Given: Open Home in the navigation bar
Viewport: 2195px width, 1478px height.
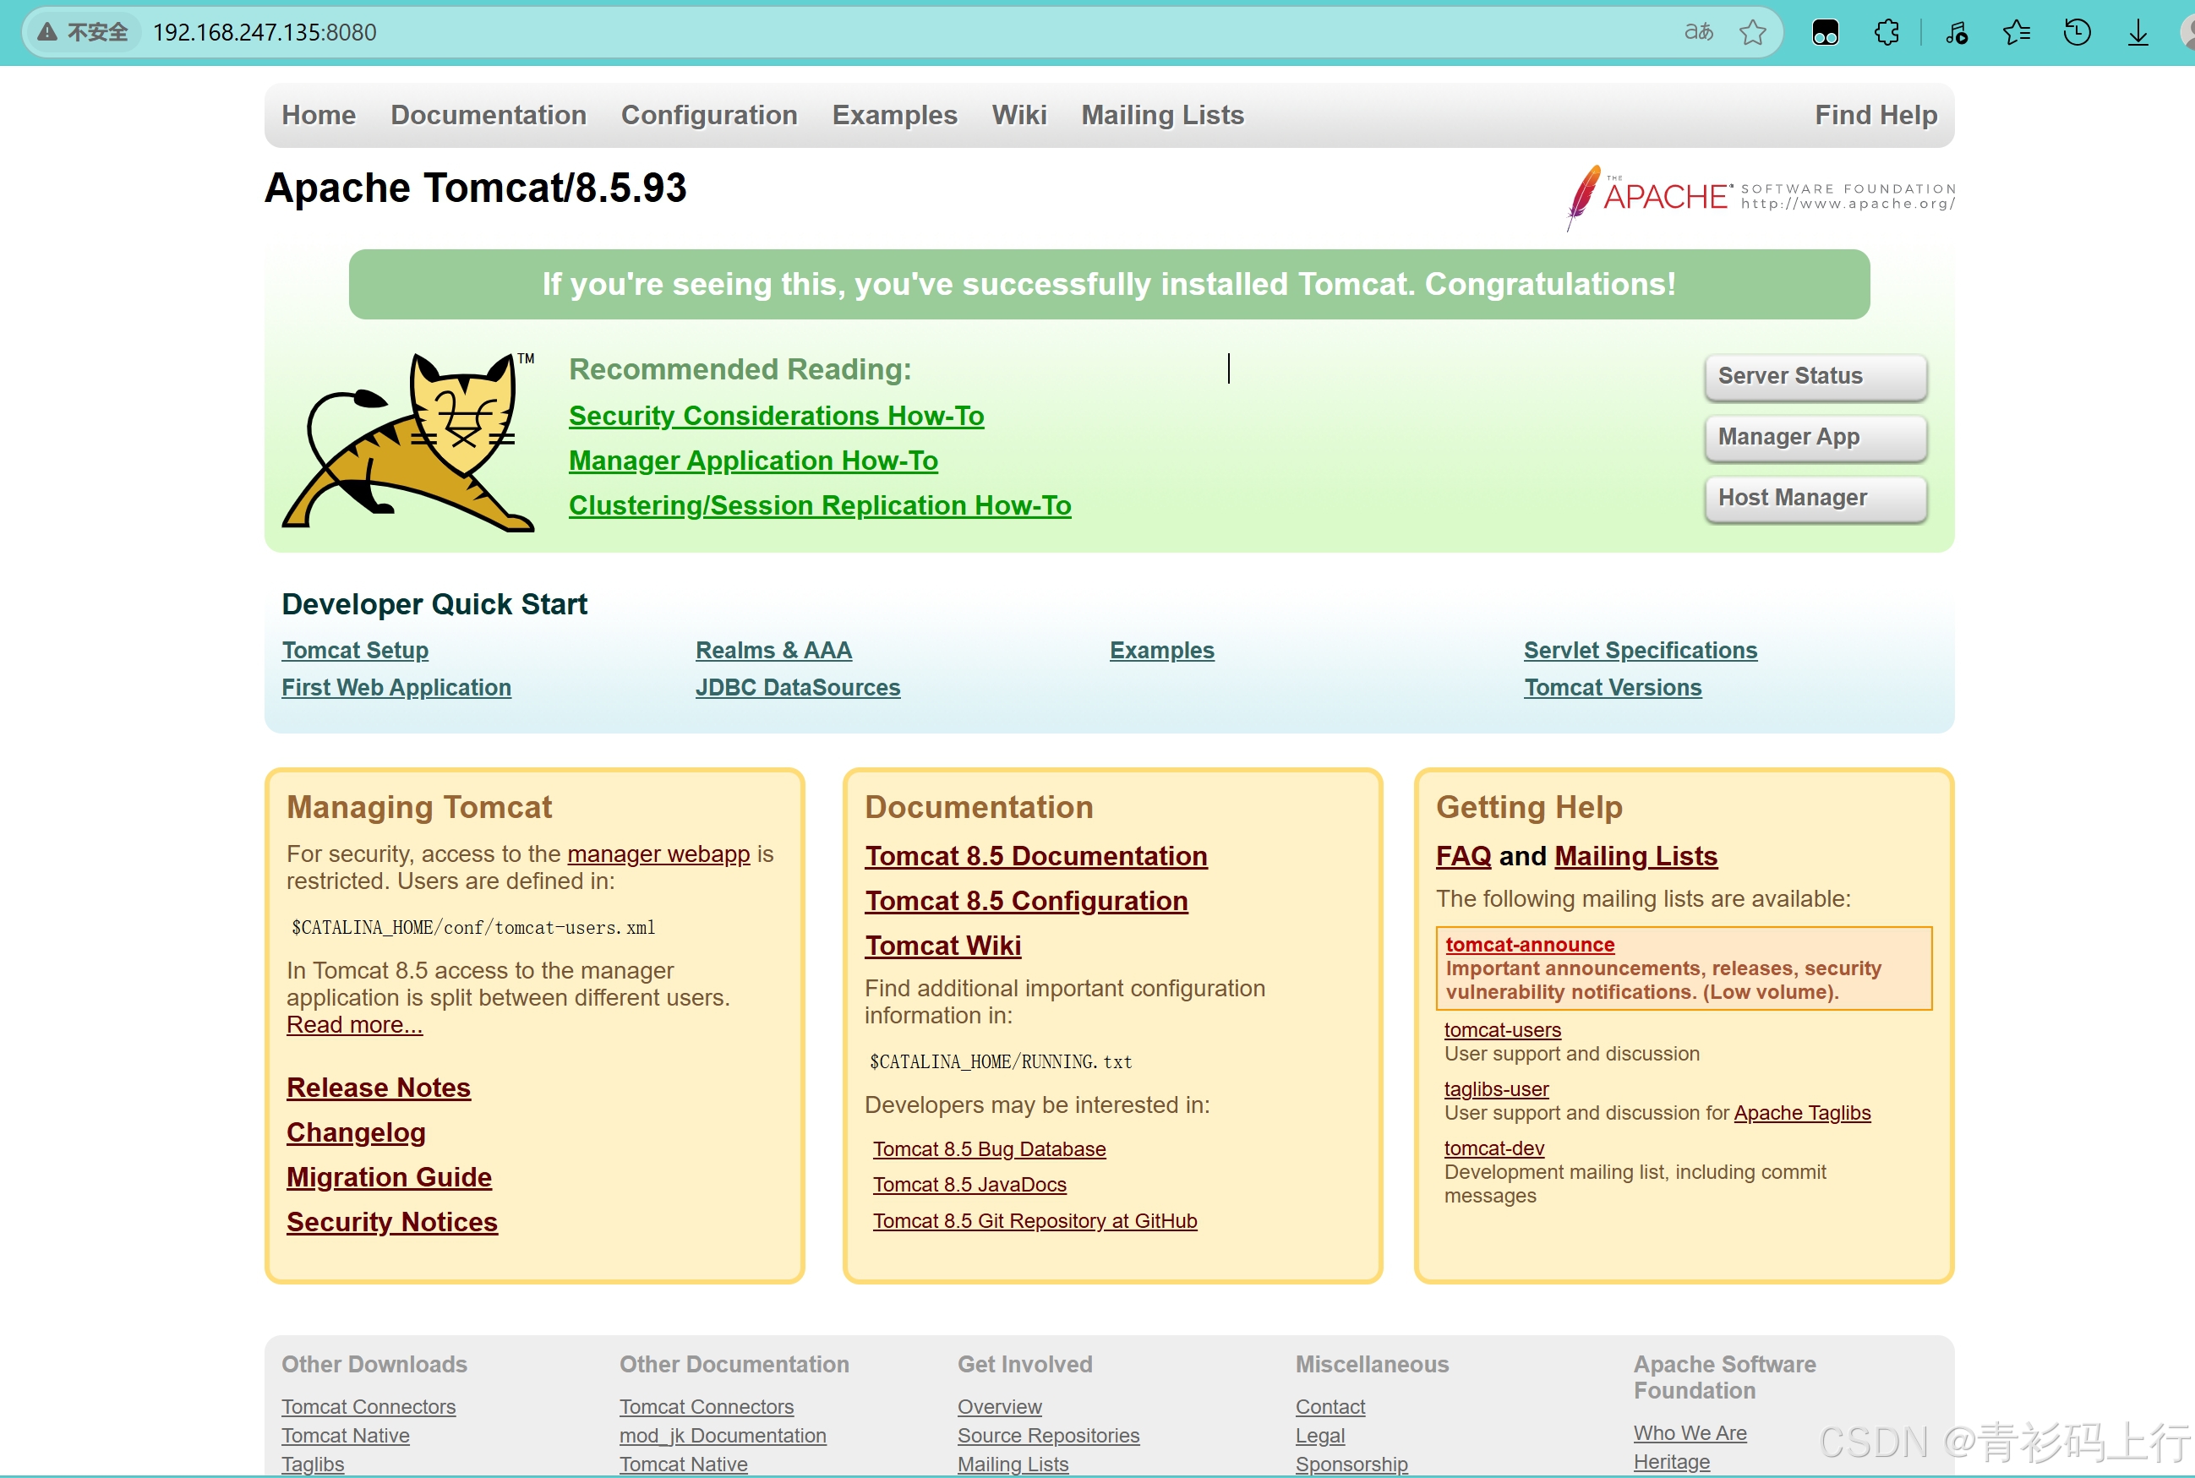Looking at the screenshot, I should 319,115.
